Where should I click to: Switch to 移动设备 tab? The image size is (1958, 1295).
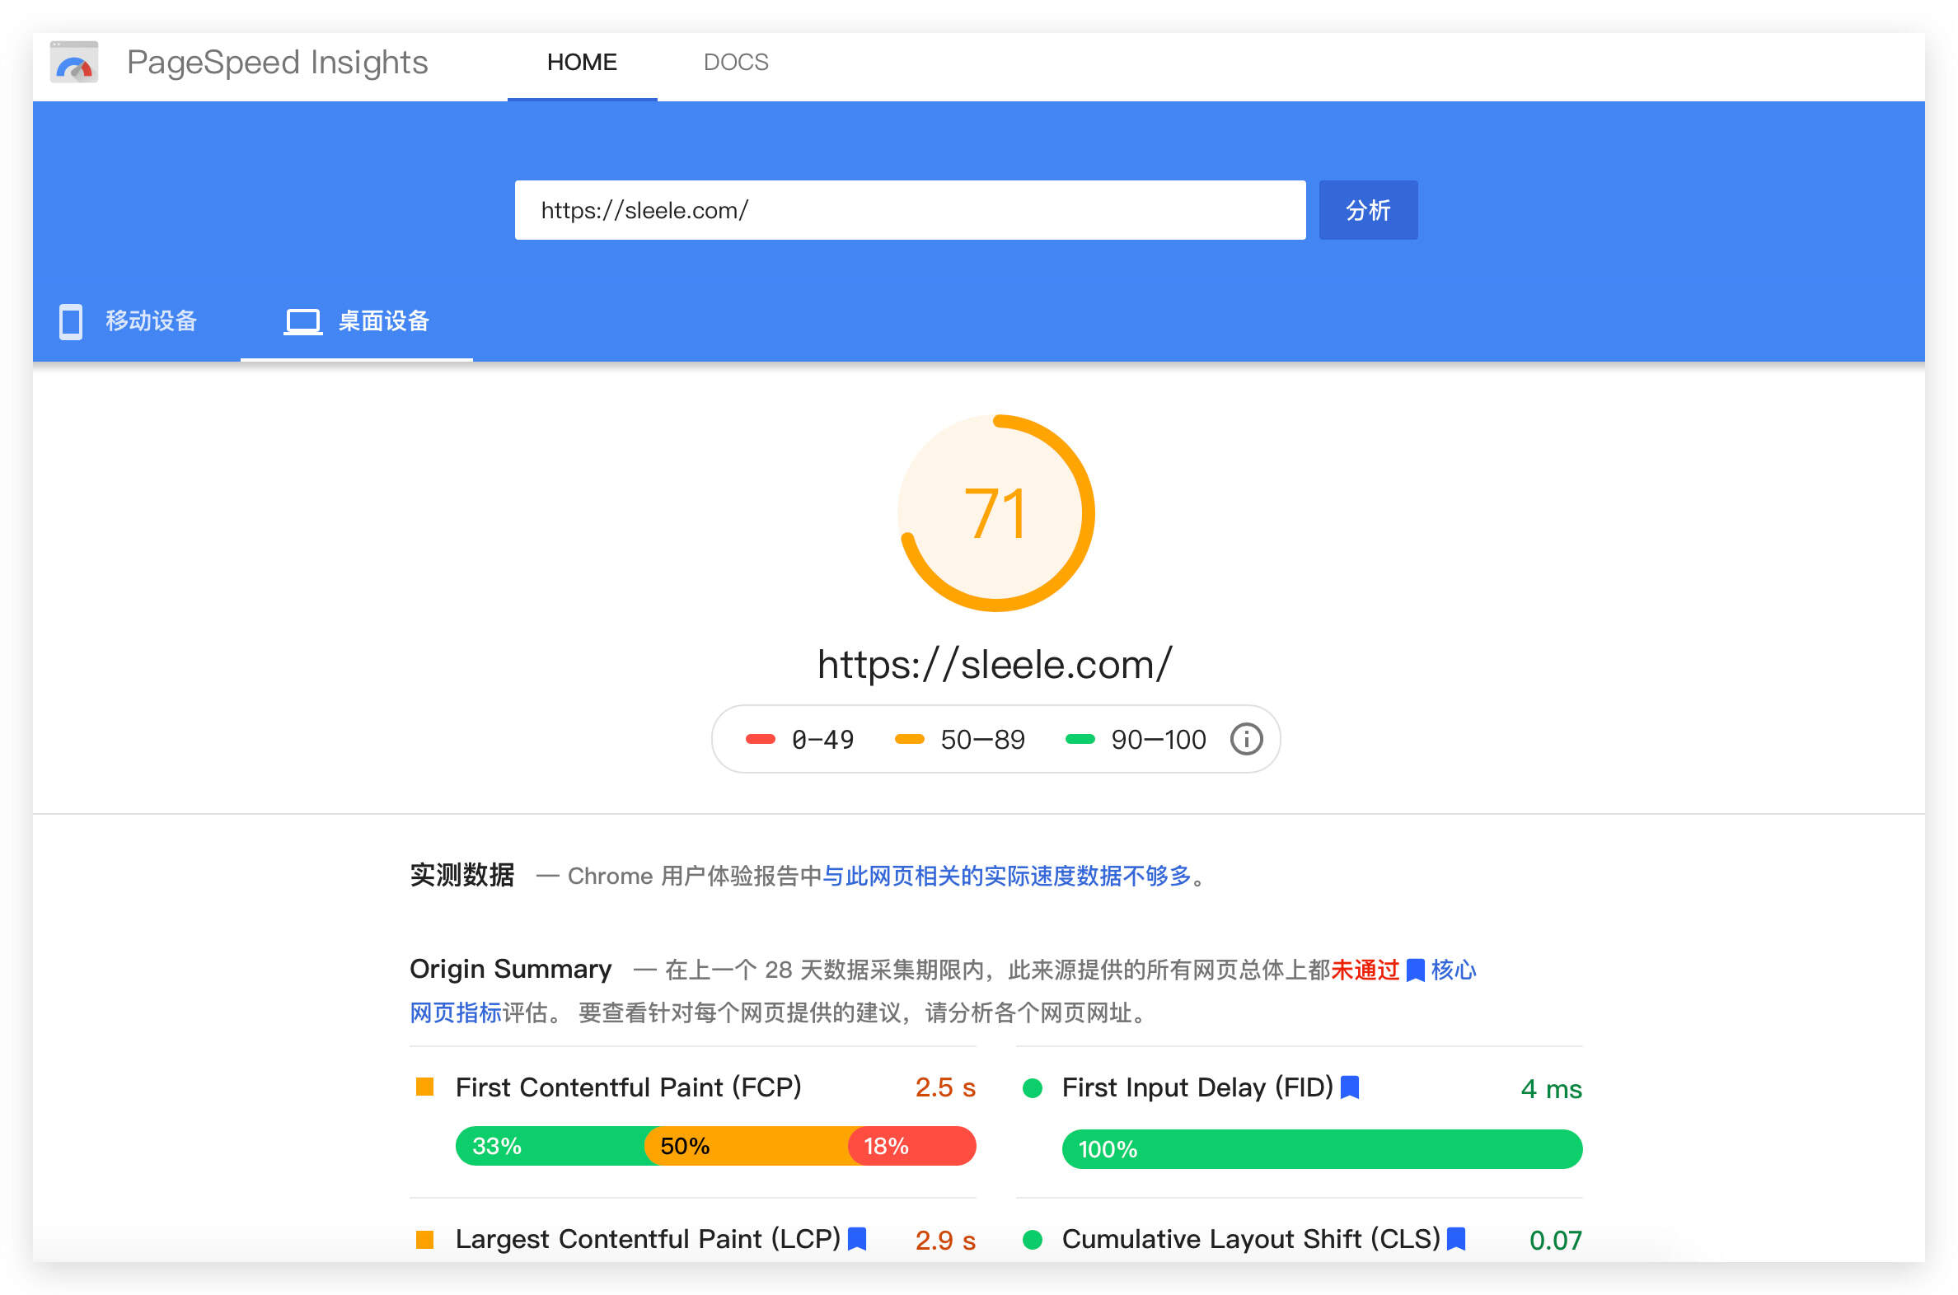[128, 321]
